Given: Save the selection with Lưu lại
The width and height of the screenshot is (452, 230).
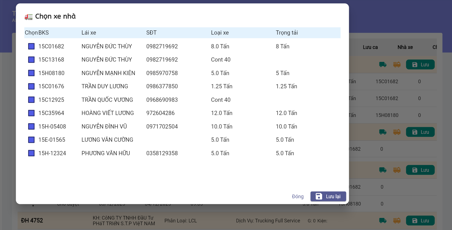Looking at the screenshot, I should click(328, 197).
